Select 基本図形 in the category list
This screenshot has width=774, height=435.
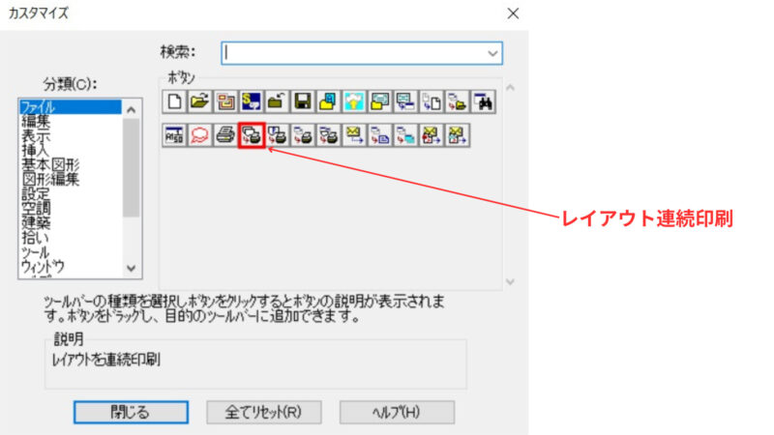(70, 164)
